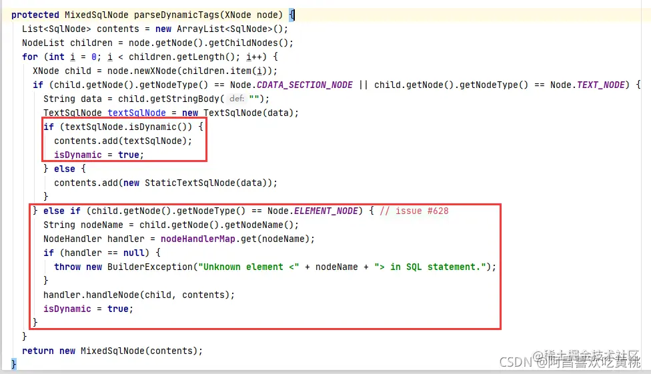This screenshot has height=374, width=651.
Task: Click the issue #628 comment
Action: pos(414,211)
